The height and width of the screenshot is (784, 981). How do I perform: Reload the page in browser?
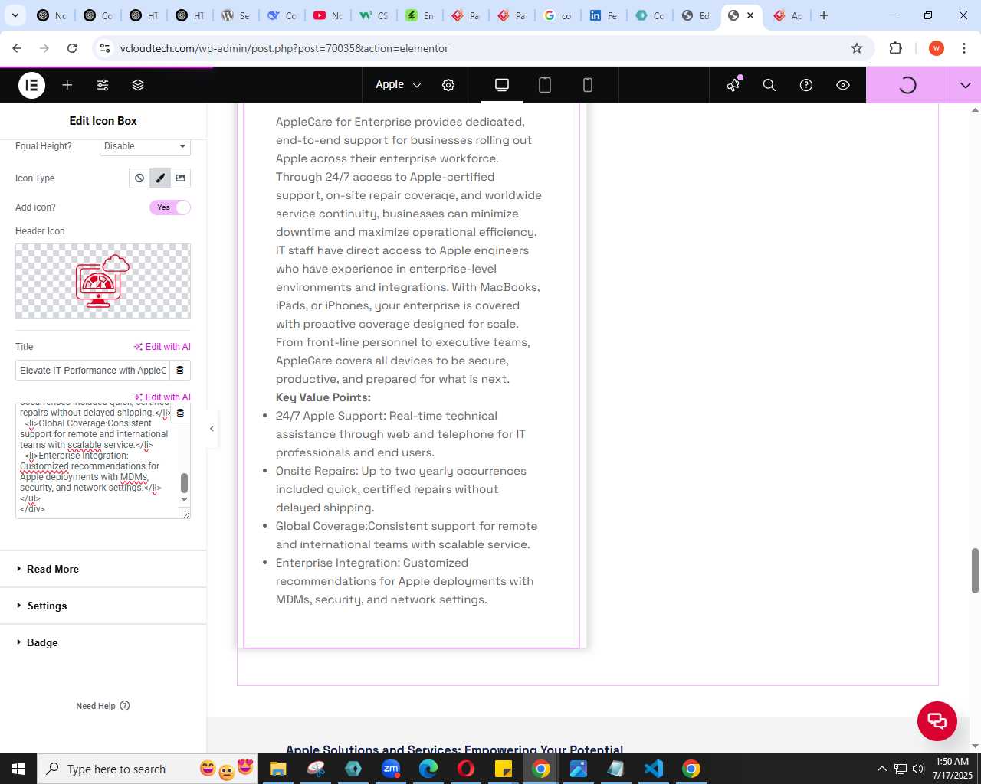(x=72, y=48)
